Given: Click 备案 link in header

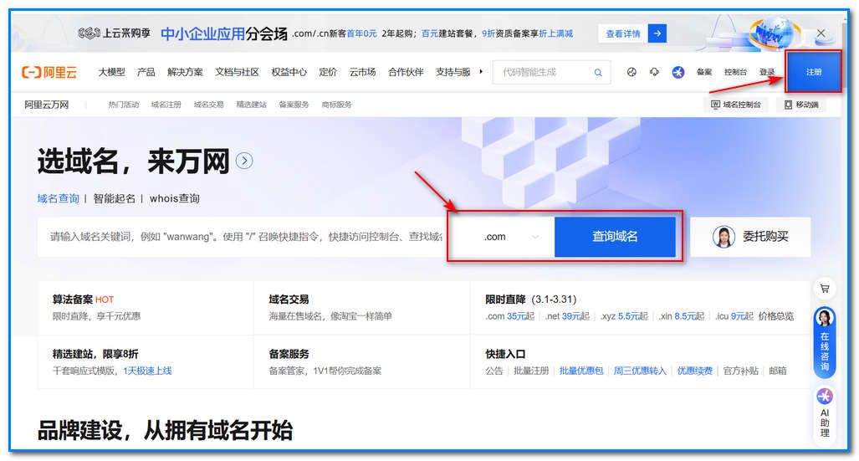Looking at the screenshot, I should [x=704, y=72].
